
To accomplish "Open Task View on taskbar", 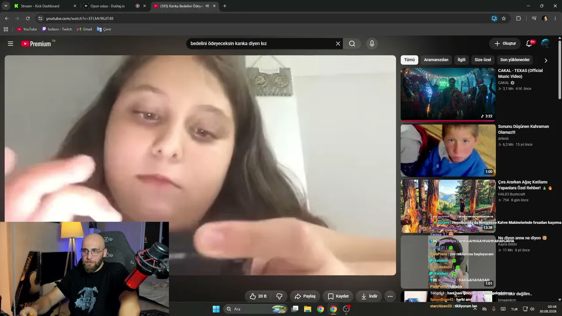I will pos(295,309).
